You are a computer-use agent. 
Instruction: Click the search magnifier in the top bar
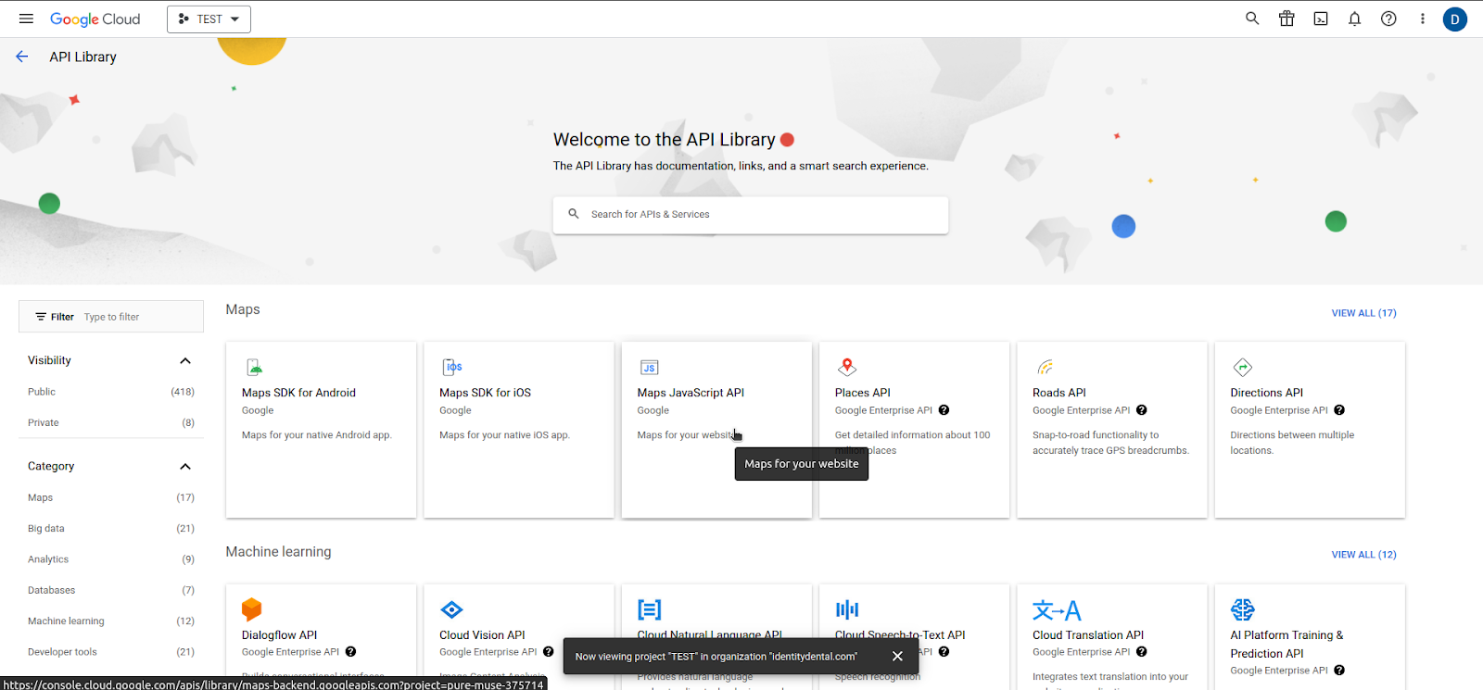click(x=1252, y=19)
